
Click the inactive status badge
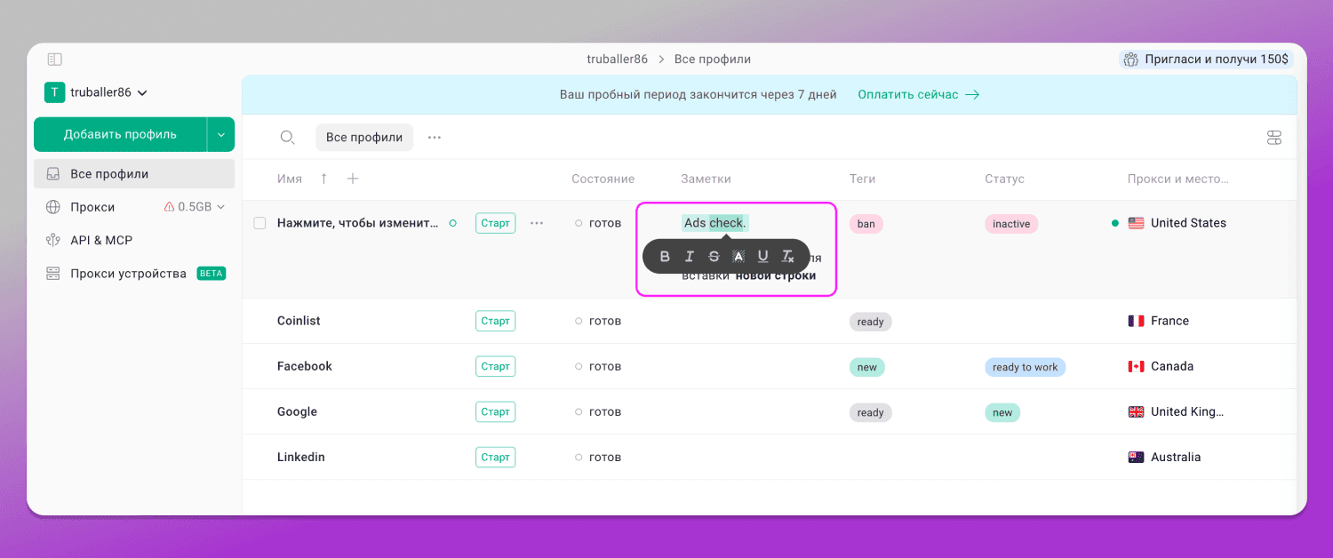[1011, 224]
